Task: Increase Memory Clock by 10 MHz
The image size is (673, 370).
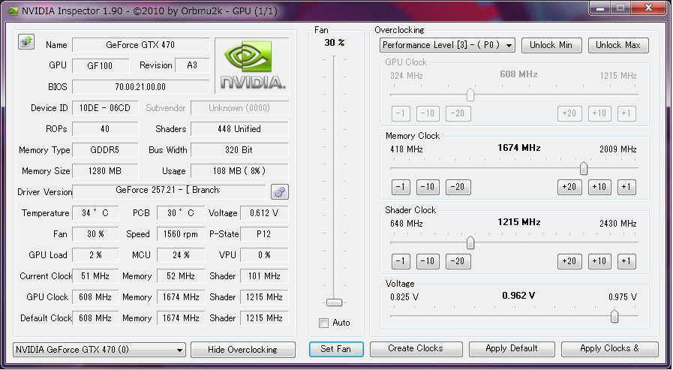Action: click(x=599, y=187)
